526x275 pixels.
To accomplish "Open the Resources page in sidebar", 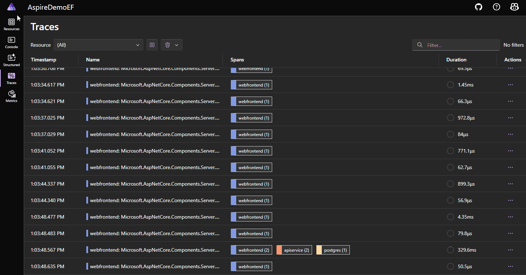I will pyautogui.click(x=12, y=24).
